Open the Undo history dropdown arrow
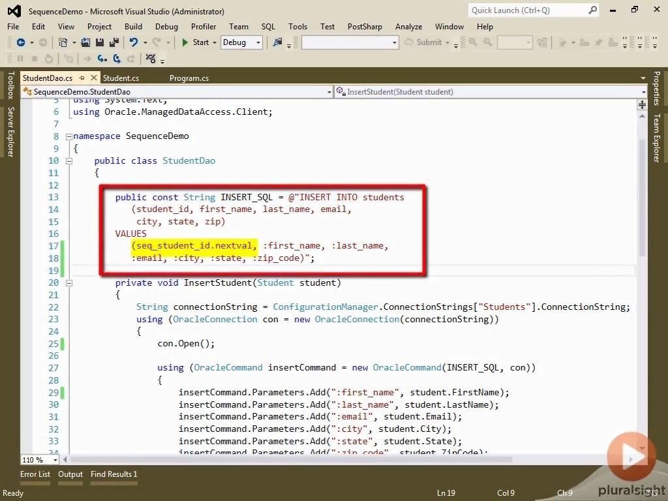 pos(145,42)
